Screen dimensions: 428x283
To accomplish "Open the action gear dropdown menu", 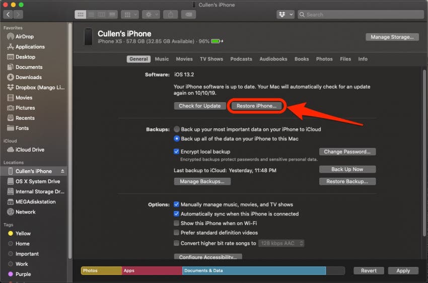I will click(x=151, y=15).
